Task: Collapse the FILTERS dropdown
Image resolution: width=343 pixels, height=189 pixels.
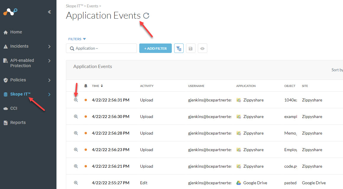Action: pos(77,39)
